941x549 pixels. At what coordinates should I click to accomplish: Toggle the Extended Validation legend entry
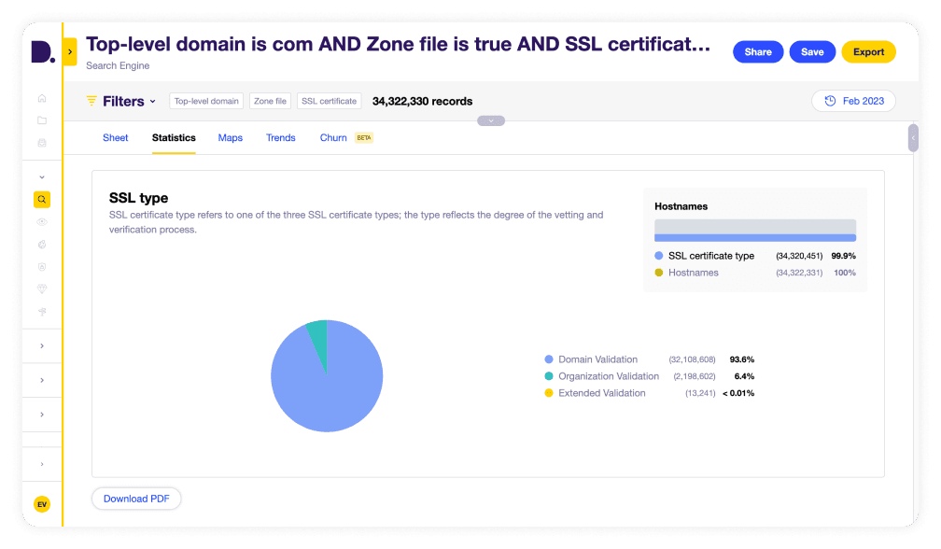[601, 393]
